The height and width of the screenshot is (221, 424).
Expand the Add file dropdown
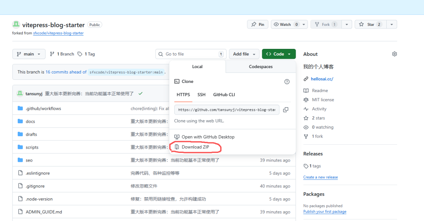(244, 54)
